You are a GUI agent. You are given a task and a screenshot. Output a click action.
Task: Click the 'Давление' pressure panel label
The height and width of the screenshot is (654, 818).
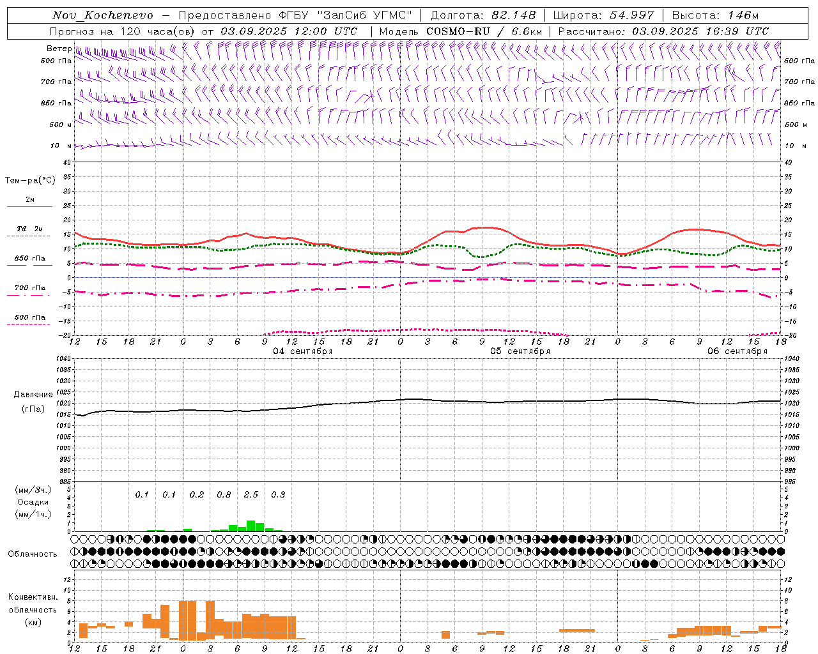[33, 395]
